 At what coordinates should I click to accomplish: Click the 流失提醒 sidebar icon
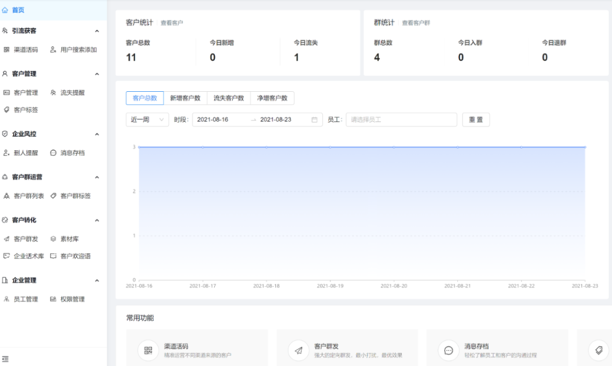click(x=53, y=92)
